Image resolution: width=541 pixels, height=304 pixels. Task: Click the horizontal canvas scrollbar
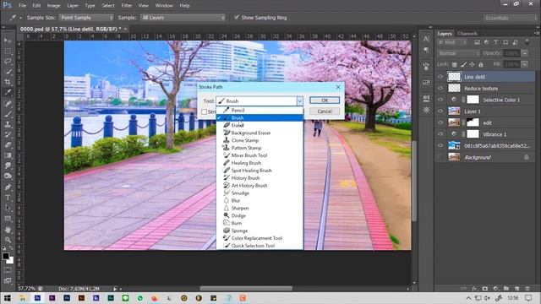tap(246, 289)
